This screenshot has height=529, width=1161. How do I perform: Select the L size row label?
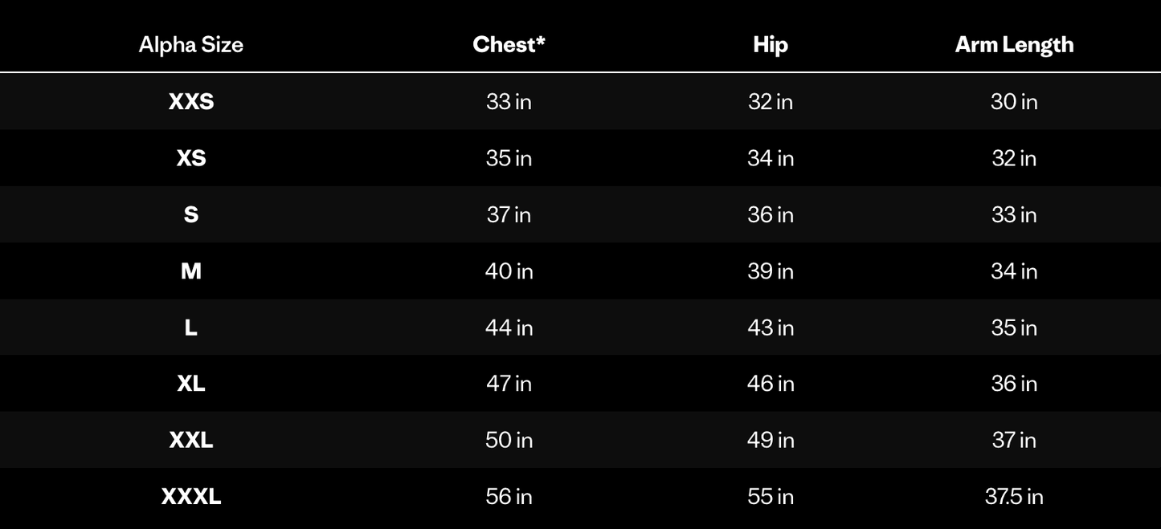tap(191, 328)
